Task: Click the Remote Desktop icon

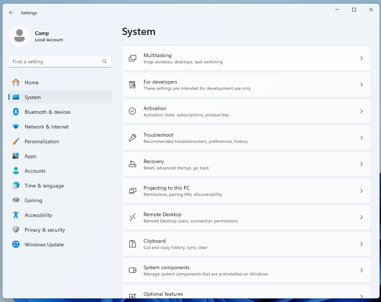Action: (133, 217)
